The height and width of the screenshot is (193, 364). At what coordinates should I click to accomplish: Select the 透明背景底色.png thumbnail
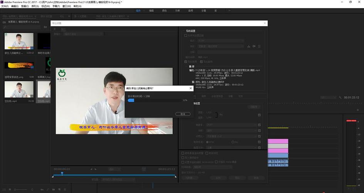(19, 65)
